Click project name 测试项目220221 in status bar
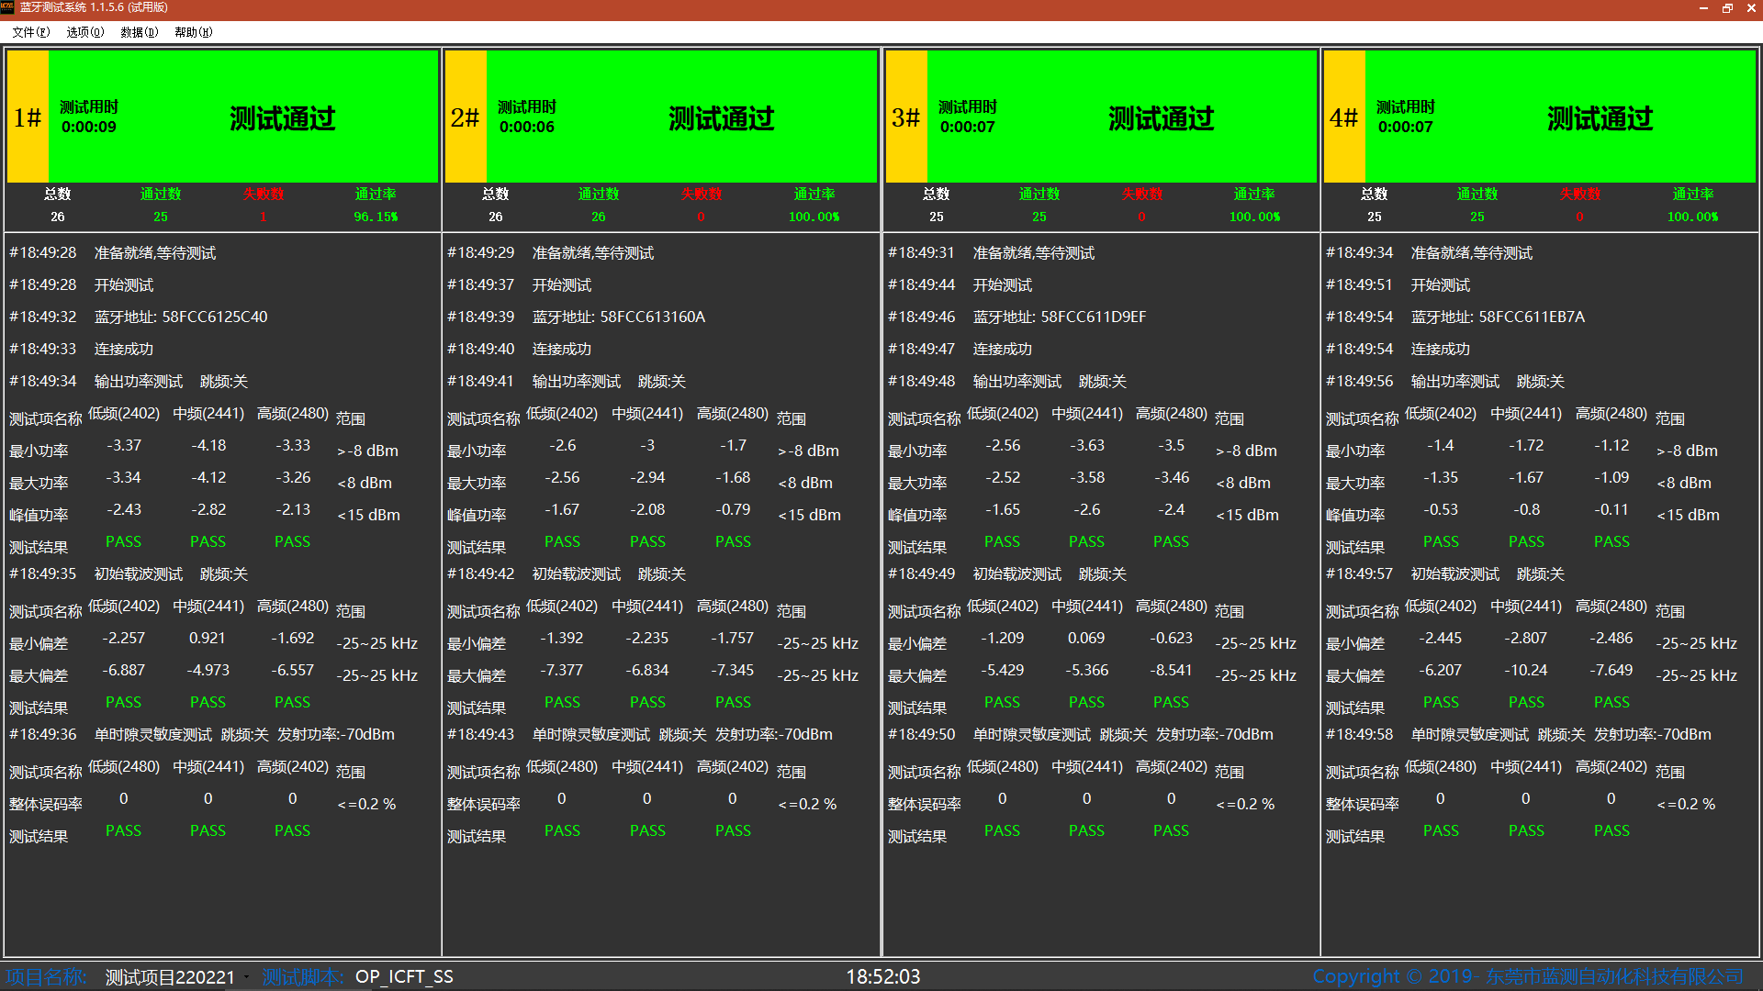The width and height of the screenshot is (1763, 991). coord(170,977)
